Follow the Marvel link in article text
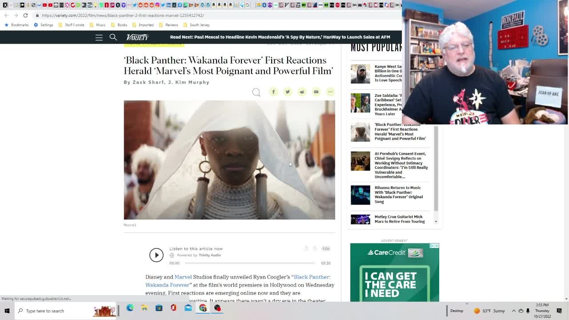 click(183, 277)
